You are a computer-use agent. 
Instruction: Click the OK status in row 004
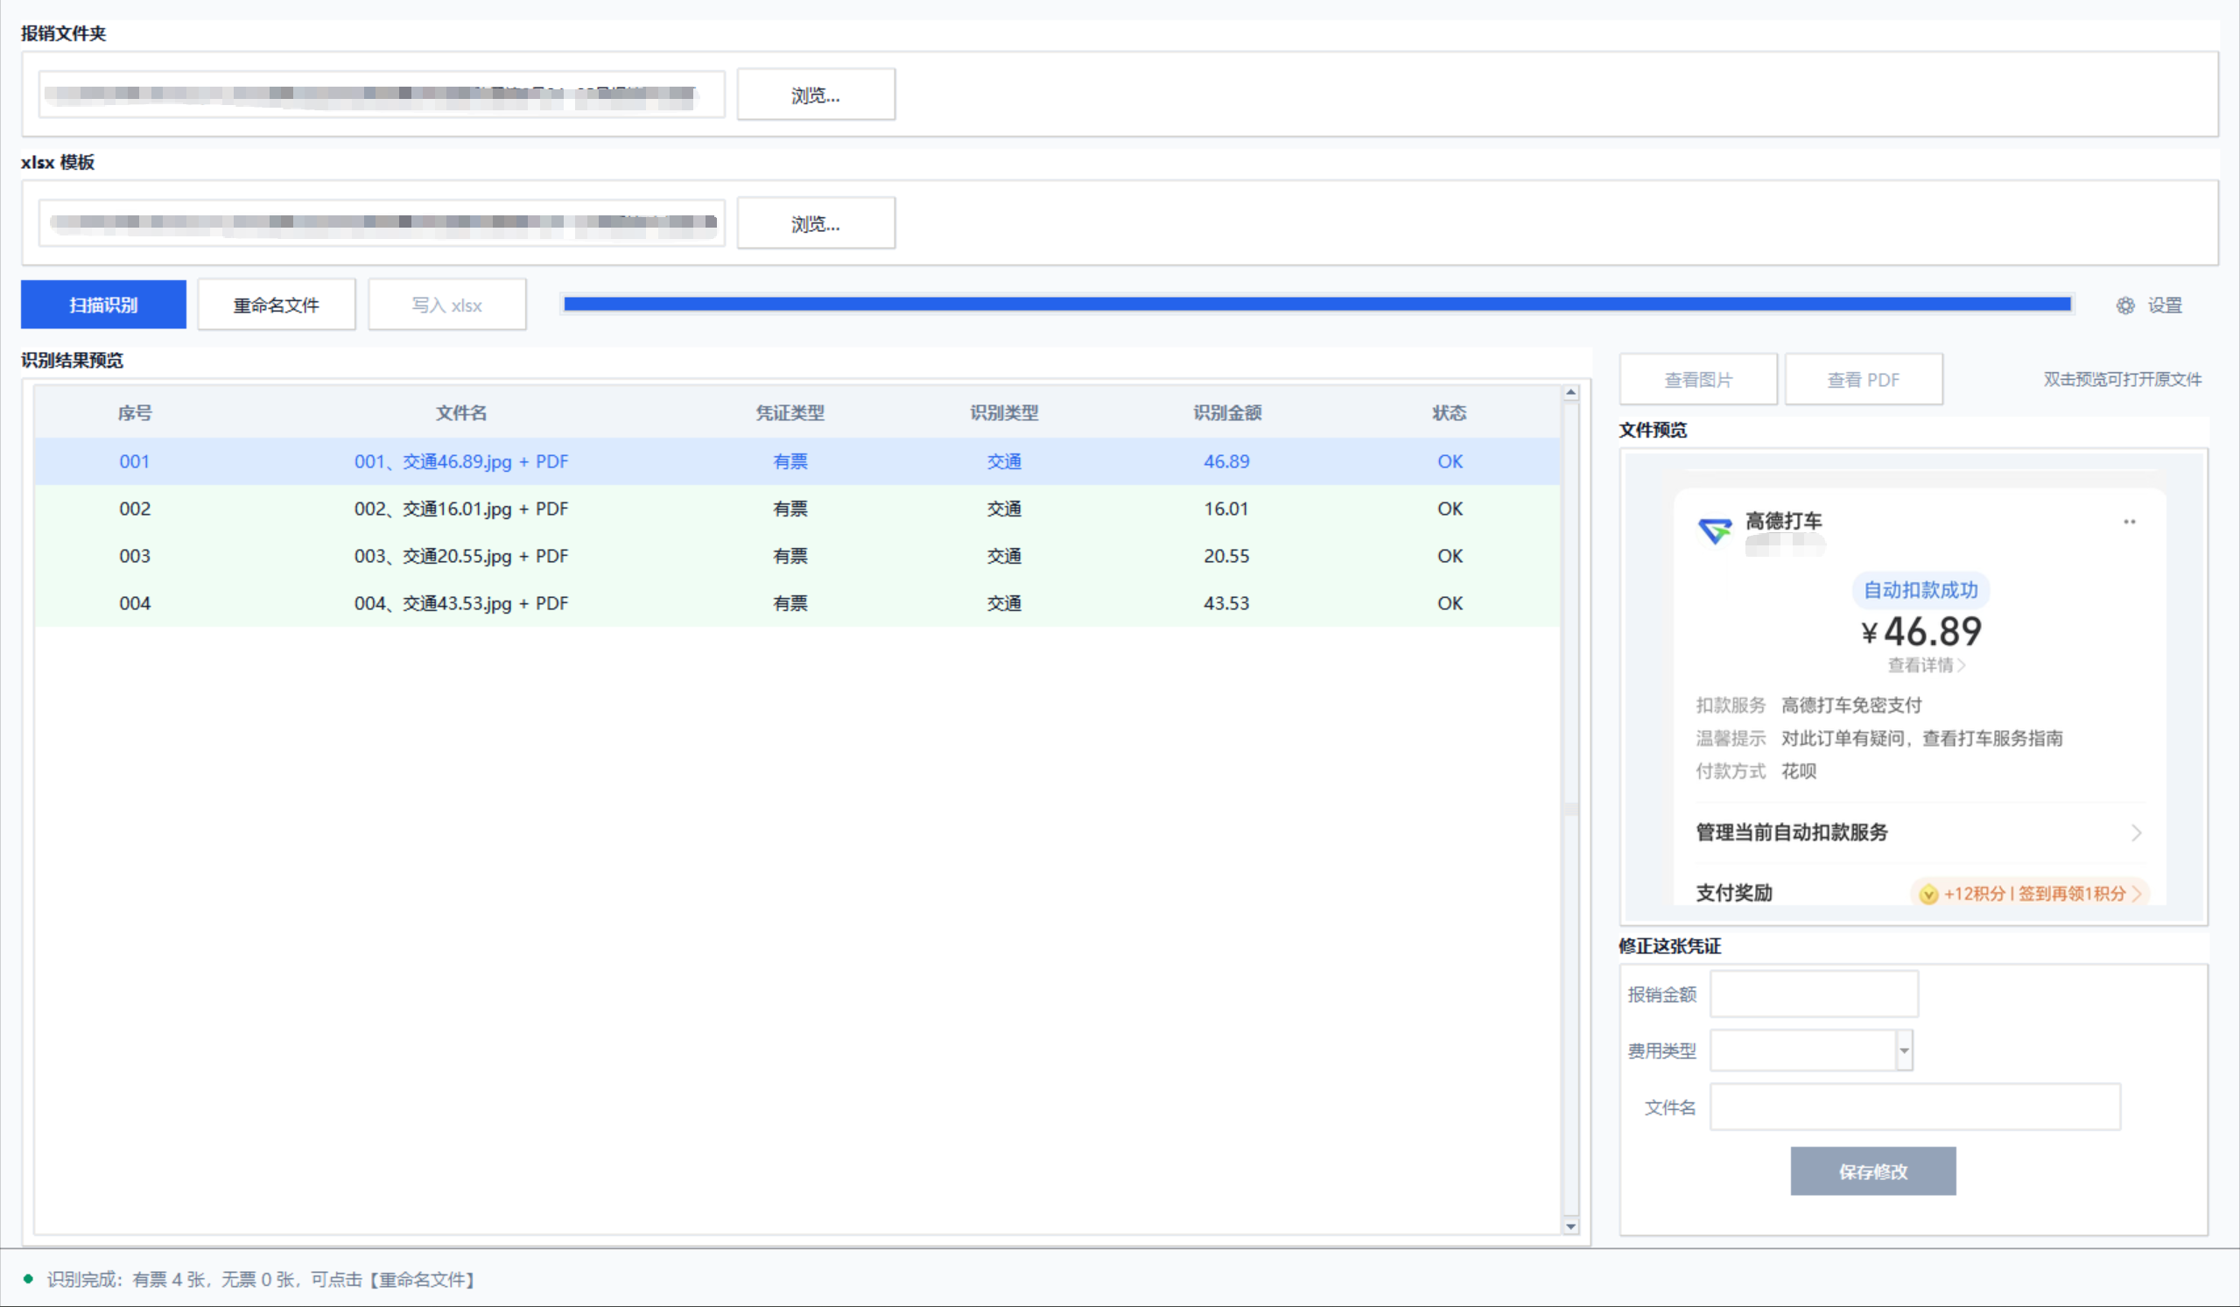1450,604
